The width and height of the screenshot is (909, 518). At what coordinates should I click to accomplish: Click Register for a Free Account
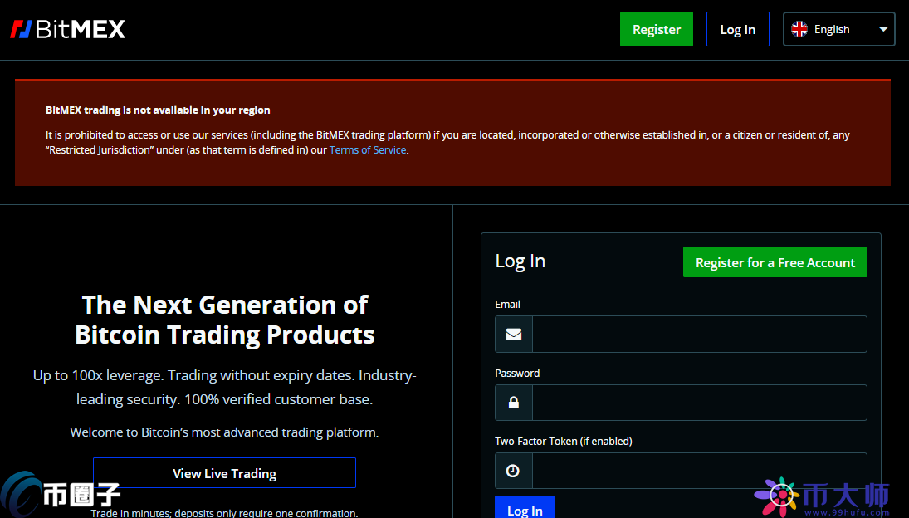click(775, 262)
